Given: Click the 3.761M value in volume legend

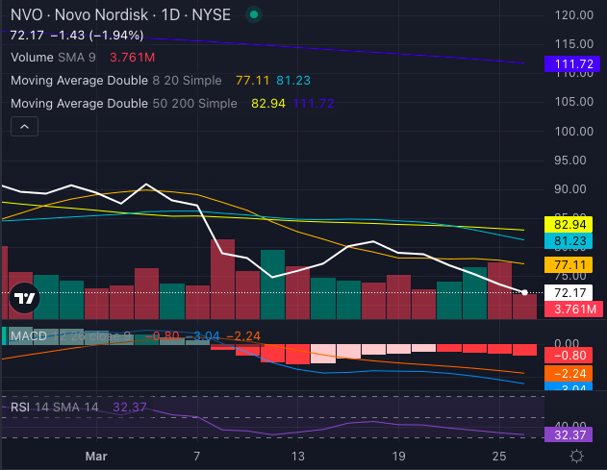Looking at the screenshot, I should [133, 58].
